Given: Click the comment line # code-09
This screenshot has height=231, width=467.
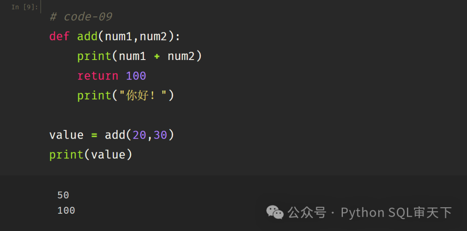Looking at the screenshot, I should [81, 17].
